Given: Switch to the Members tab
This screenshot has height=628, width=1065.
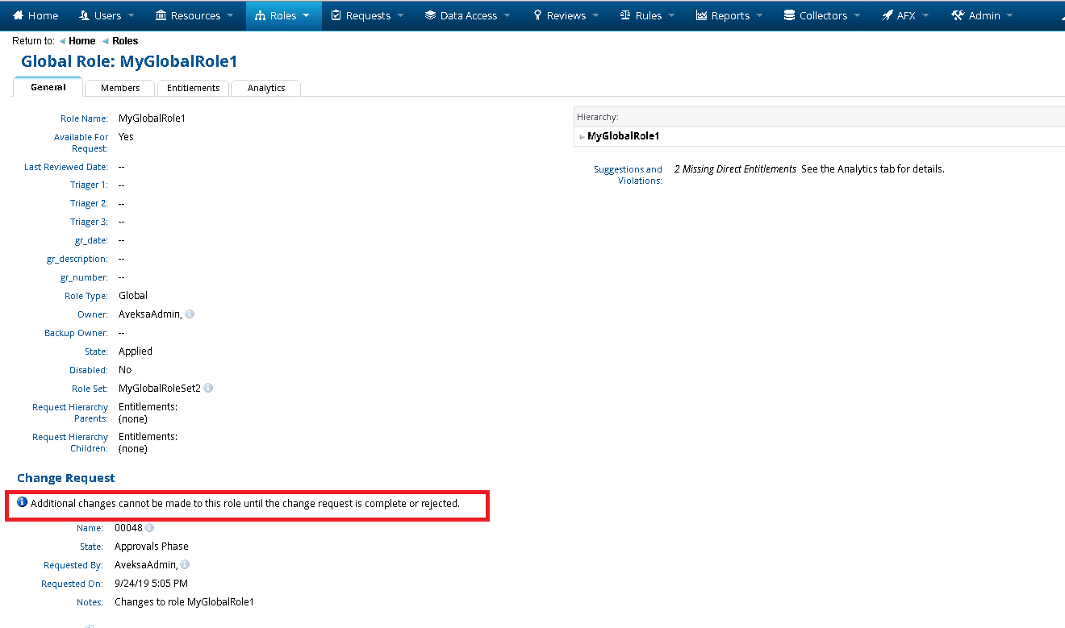Looking at the screenshot, I should [x=120, y=88].
